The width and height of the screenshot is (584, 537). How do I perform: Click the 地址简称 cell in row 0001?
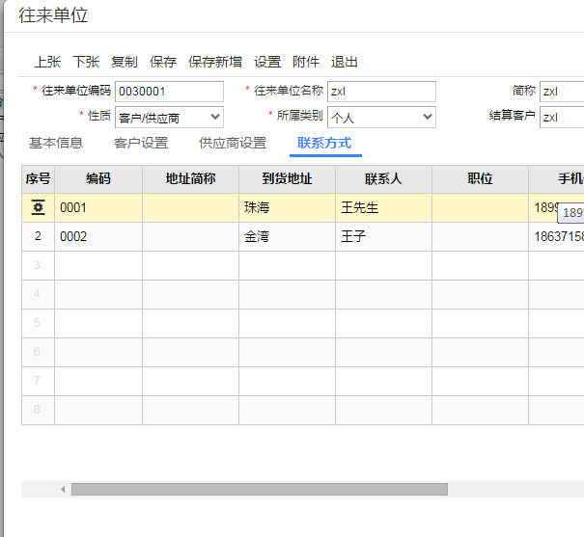coord(190,207)
